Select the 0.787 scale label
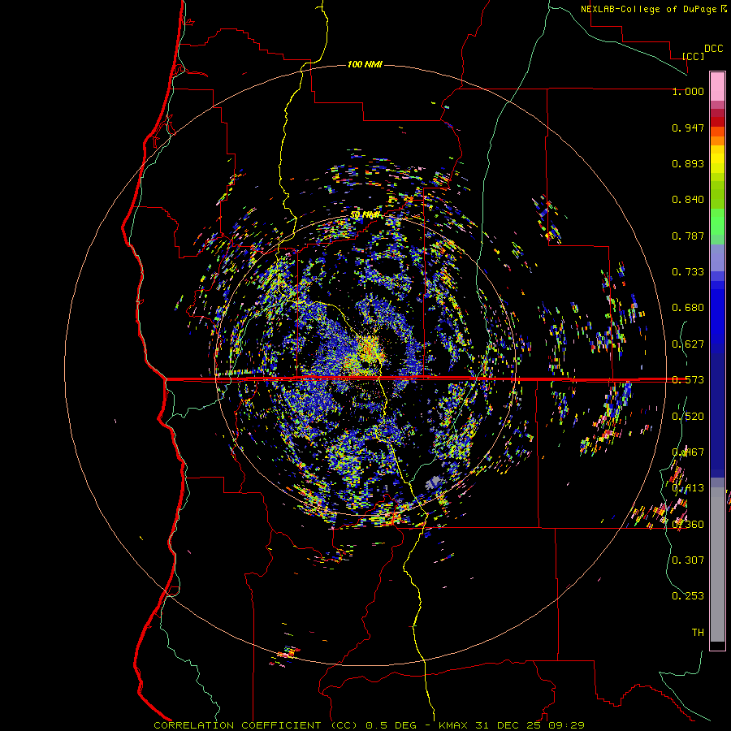The height and width of the screenshot is (731, 731). (688, 236)
